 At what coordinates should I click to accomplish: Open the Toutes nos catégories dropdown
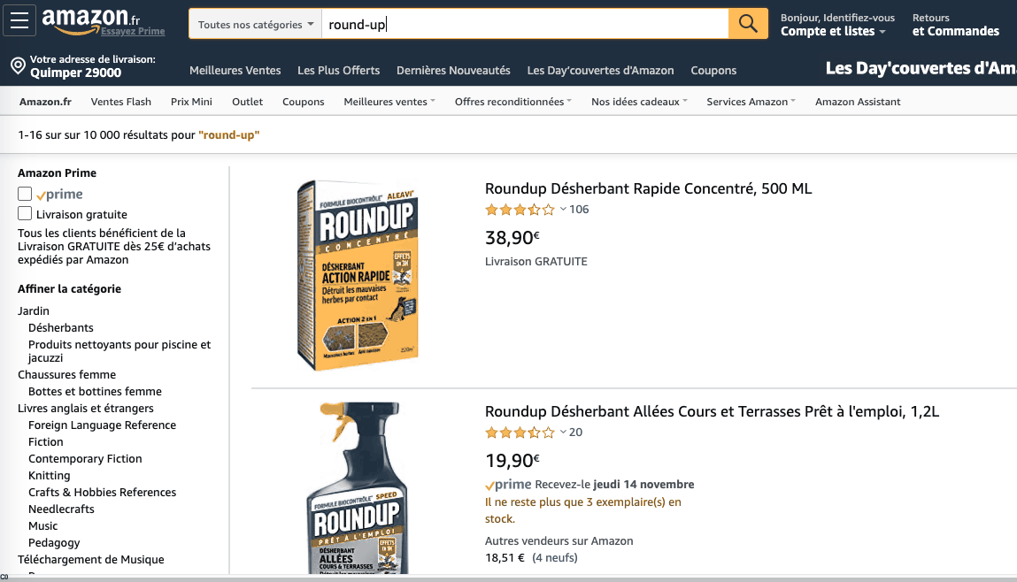[255, 24]
